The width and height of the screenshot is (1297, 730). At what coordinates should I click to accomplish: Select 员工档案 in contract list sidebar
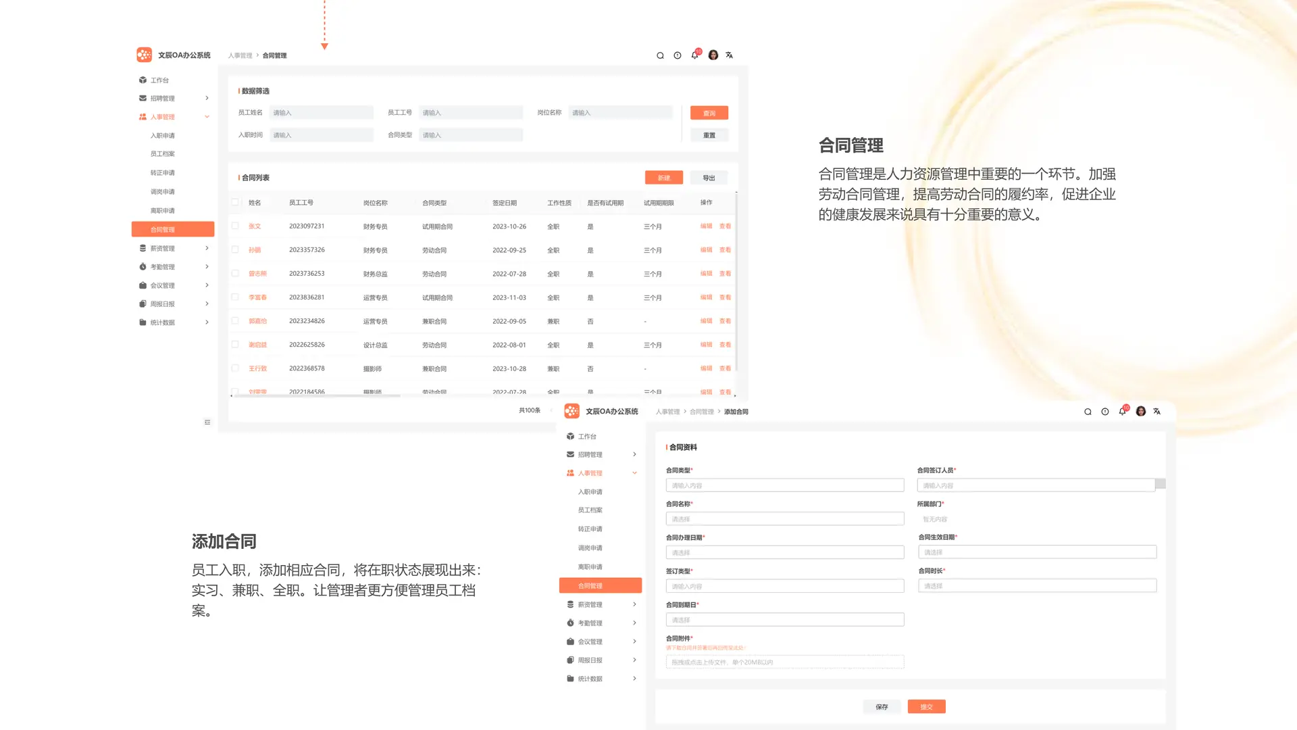point(162,154)
